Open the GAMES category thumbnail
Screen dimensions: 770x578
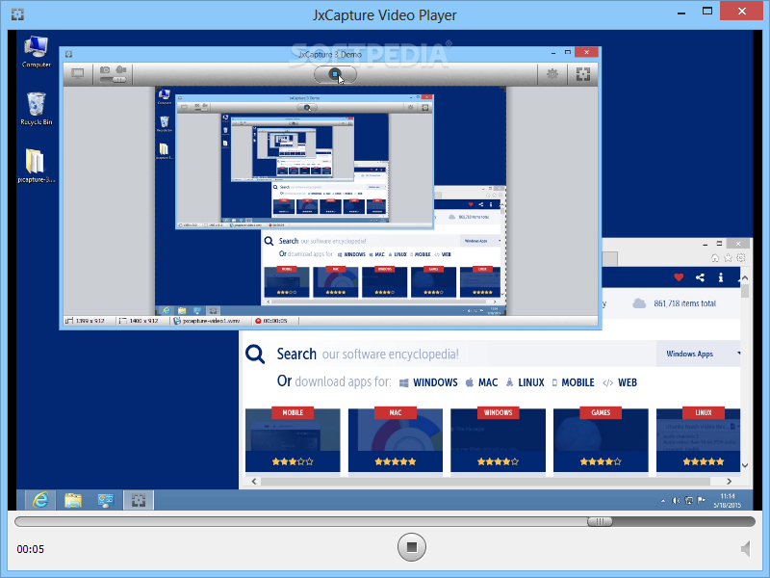coord(601,439)
